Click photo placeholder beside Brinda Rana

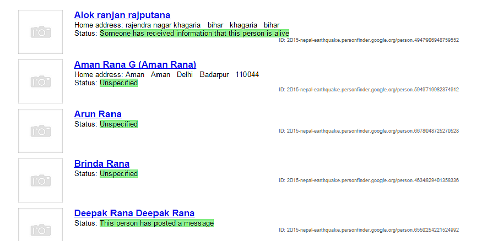pos(41,180)
